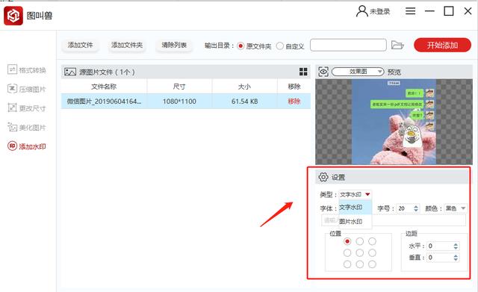The image size is (478, 292).
Task: Click the 大小 column header
Action: (x=244, y=87)
